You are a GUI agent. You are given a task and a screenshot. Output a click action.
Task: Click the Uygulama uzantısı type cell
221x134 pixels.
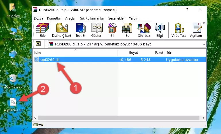click(182, 60)
